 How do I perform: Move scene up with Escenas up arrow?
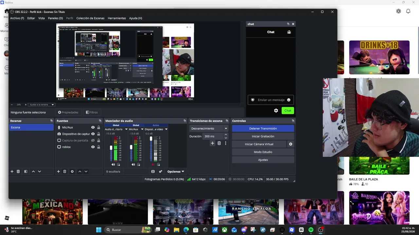[33, 171]
